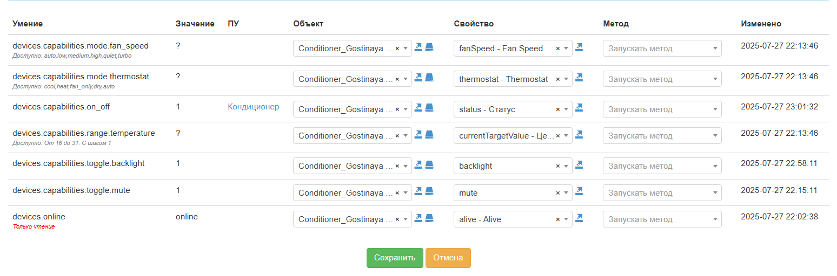The width and height of the screenshot is (837, 276).
Task: Open the method dropdown in the on_off row
Action: click(x=662, y=109)
